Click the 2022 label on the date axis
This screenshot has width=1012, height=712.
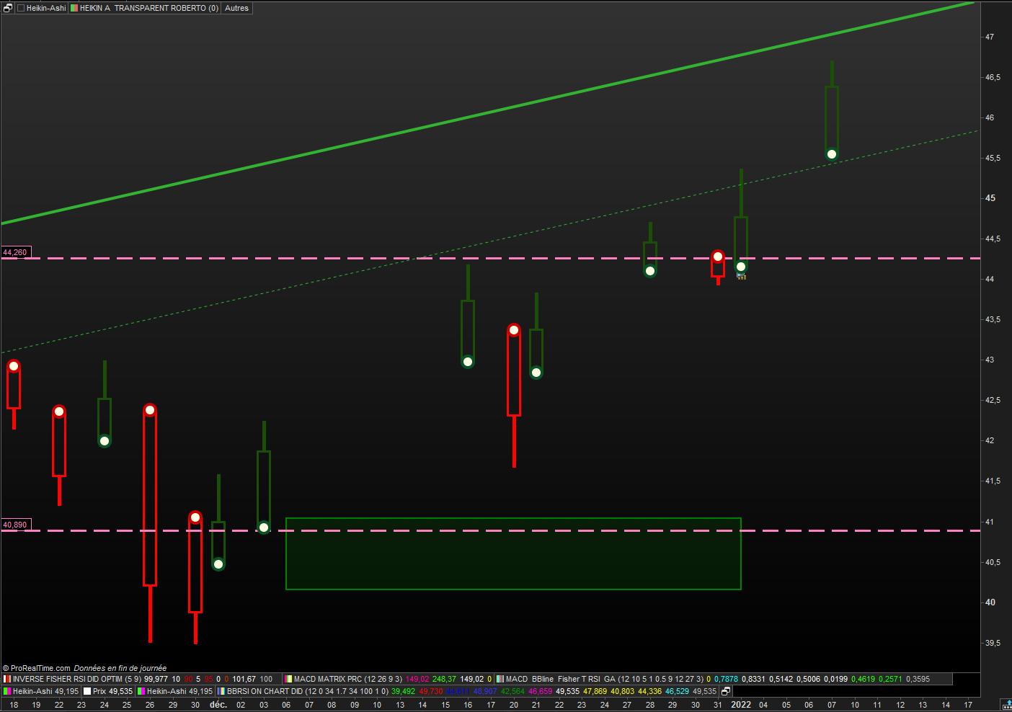741,705
